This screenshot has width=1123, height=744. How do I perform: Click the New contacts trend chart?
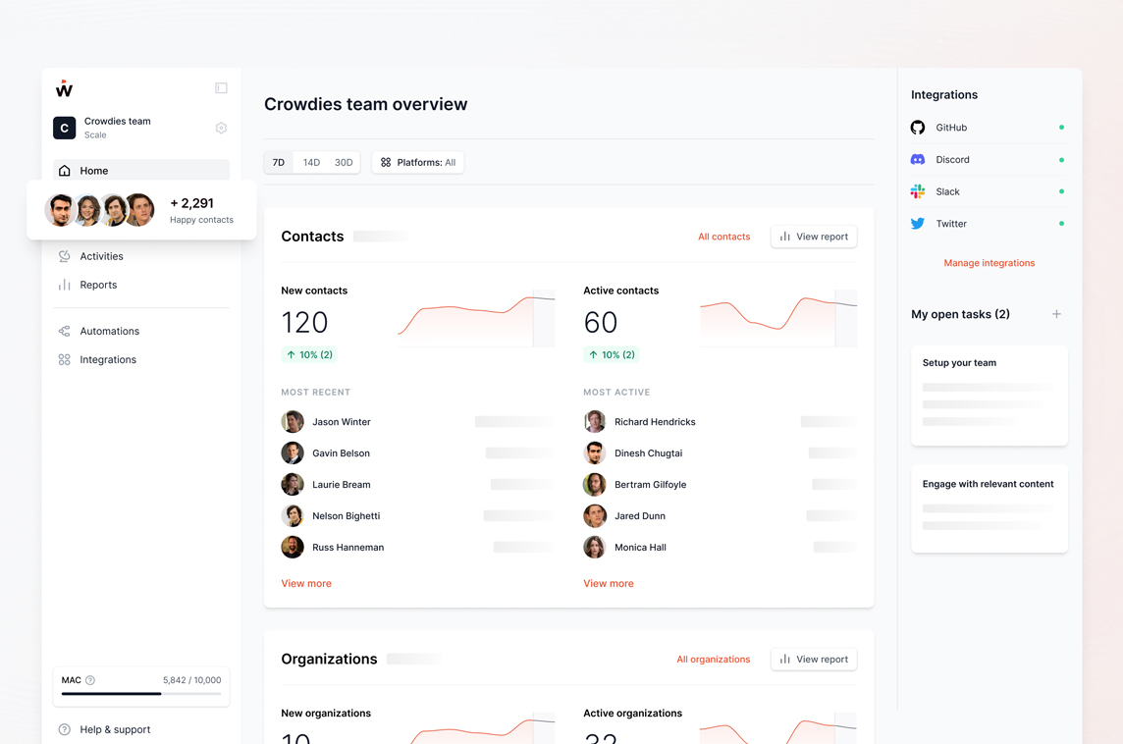click(x=476, y=319)
